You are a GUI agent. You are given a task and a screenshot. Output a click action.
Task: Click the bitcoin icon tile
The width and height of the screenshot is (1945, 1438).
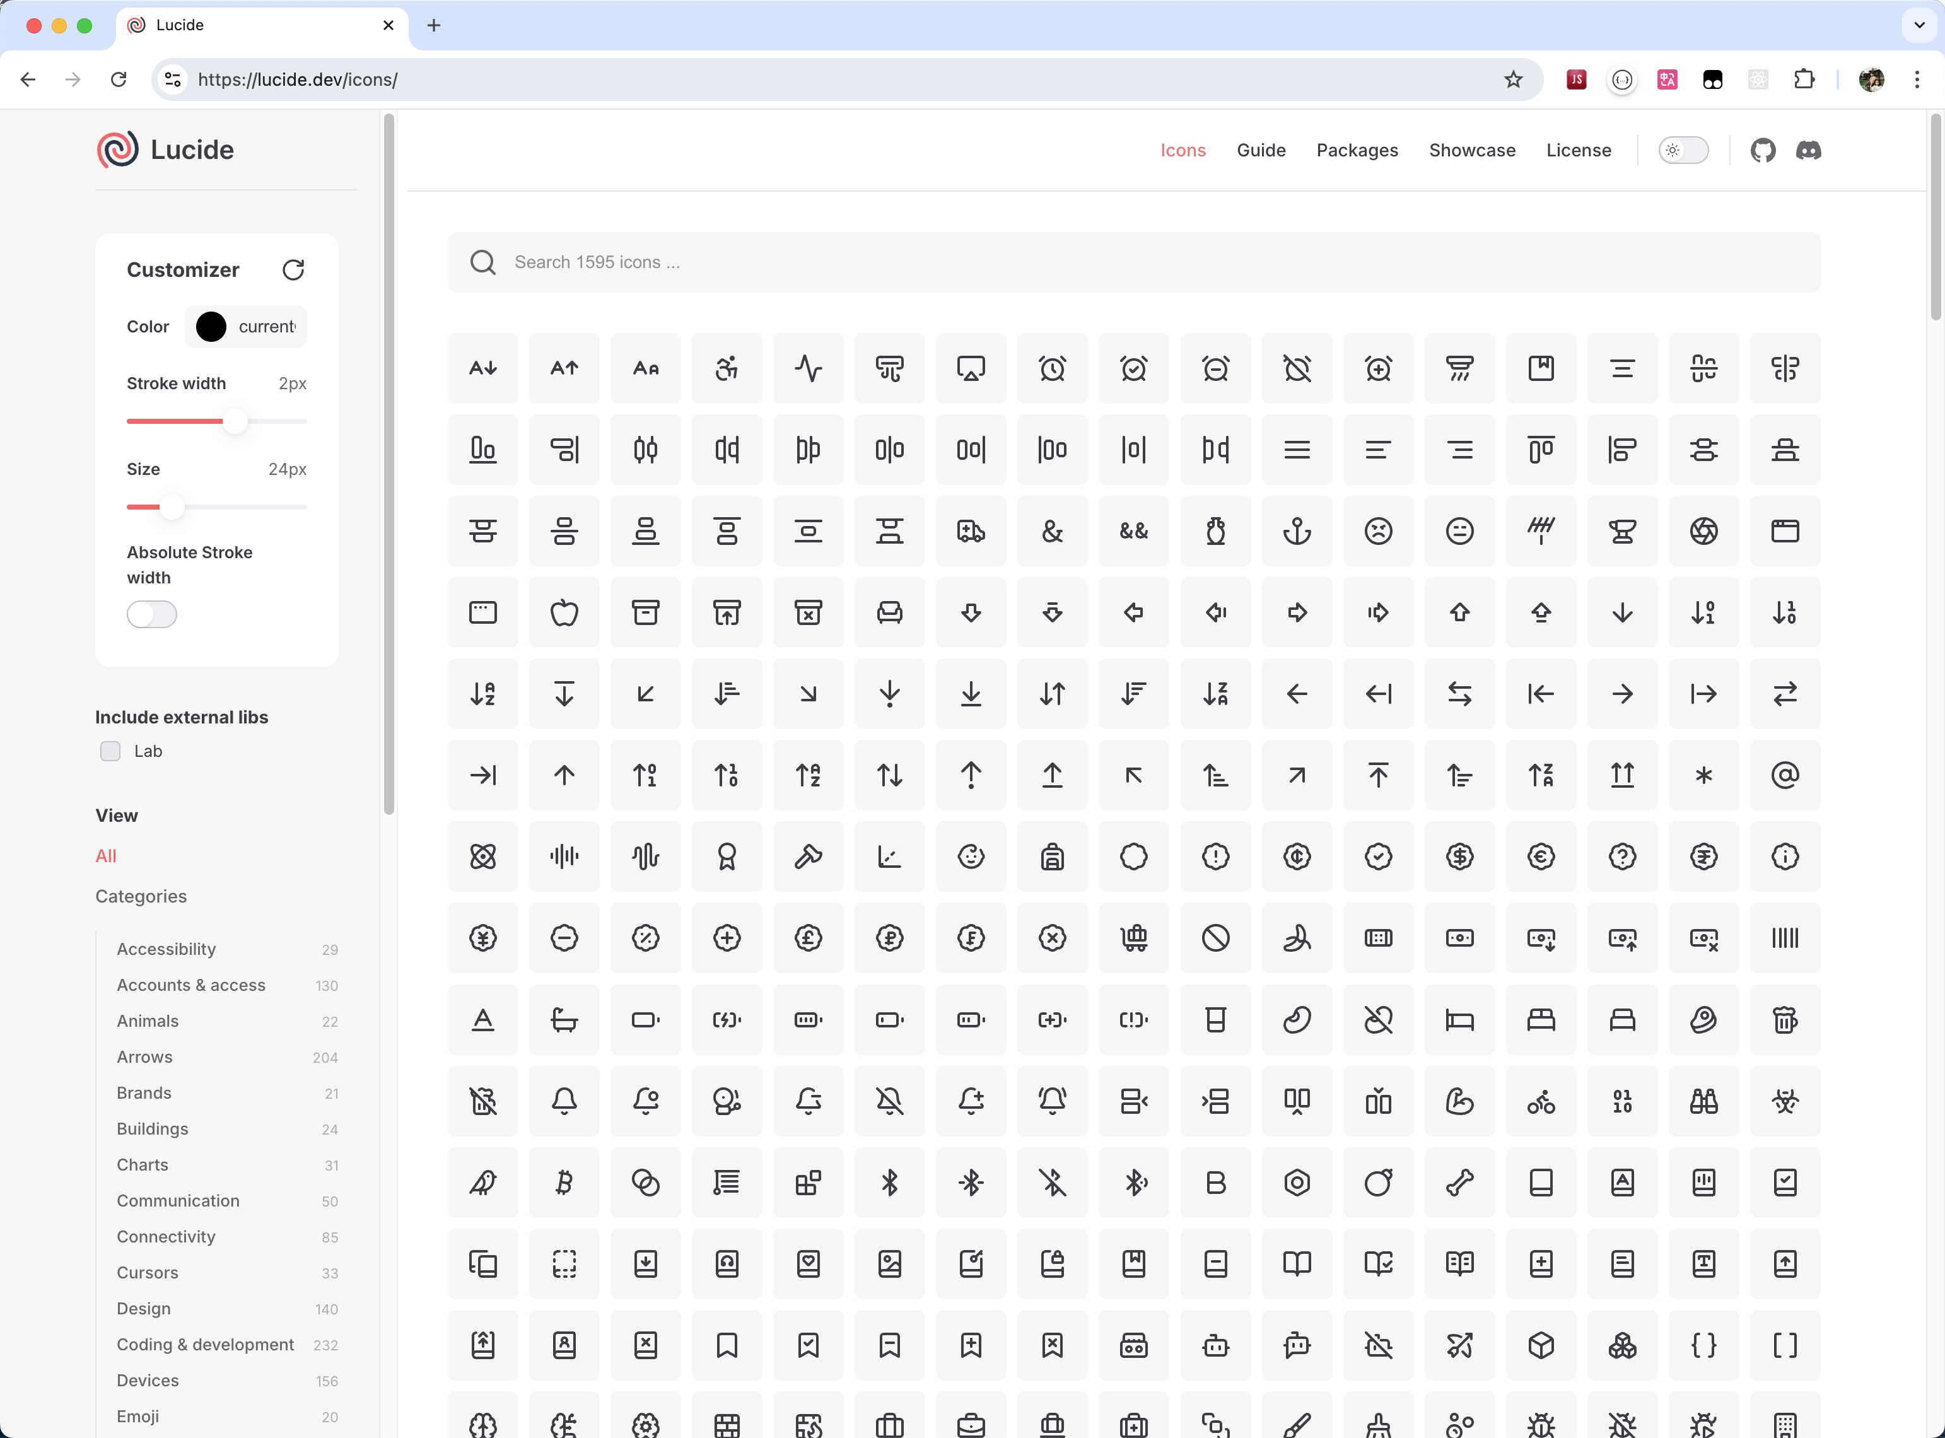click(564, 1182)
